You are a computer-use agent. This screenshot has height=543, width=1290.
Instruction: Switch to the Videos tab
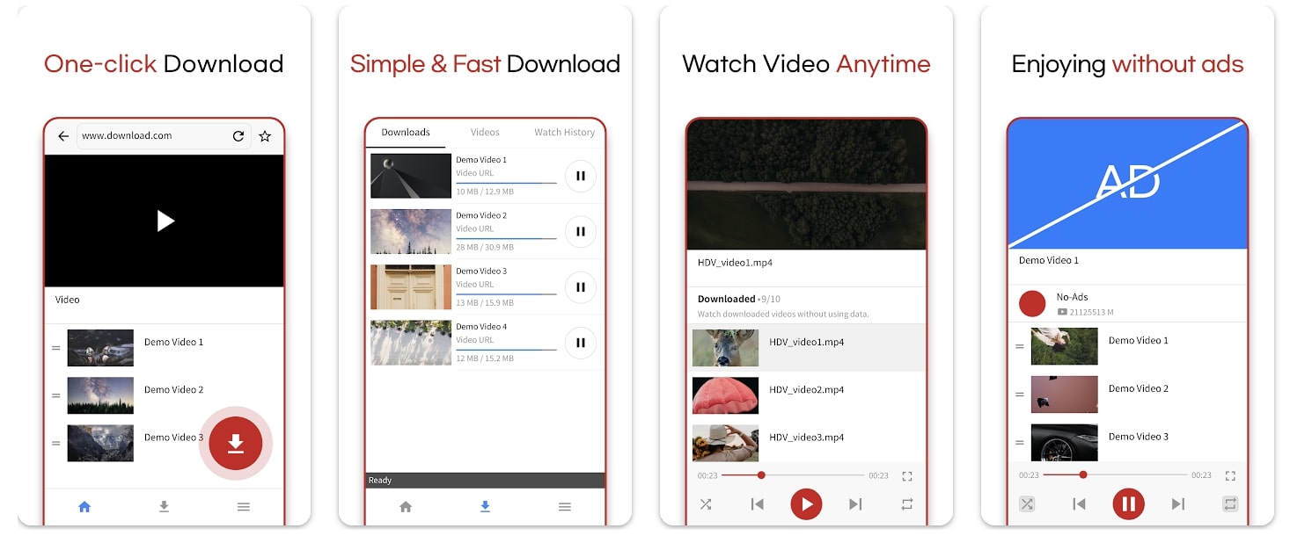[485, 133]
